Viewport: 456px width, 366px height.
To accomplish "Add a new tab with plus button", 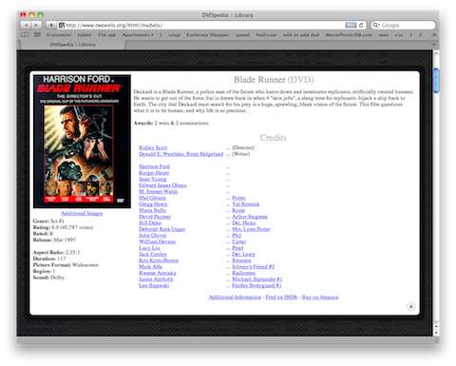I will (433, 45).
